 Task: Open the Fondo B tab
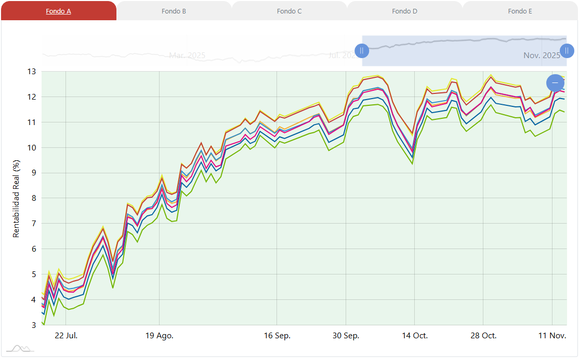click(174, 11)
